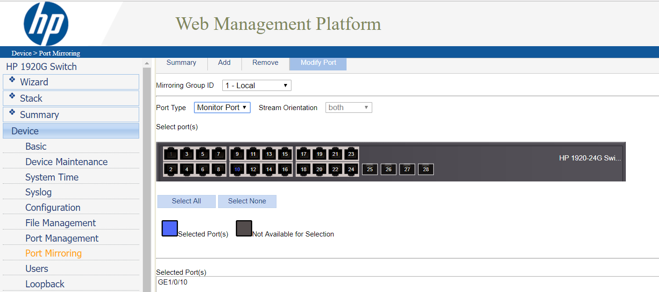This screenshot has height=292, width=659.
Task: Click the blue Selected Port(s) legend swatch
Action: point(170,229)
